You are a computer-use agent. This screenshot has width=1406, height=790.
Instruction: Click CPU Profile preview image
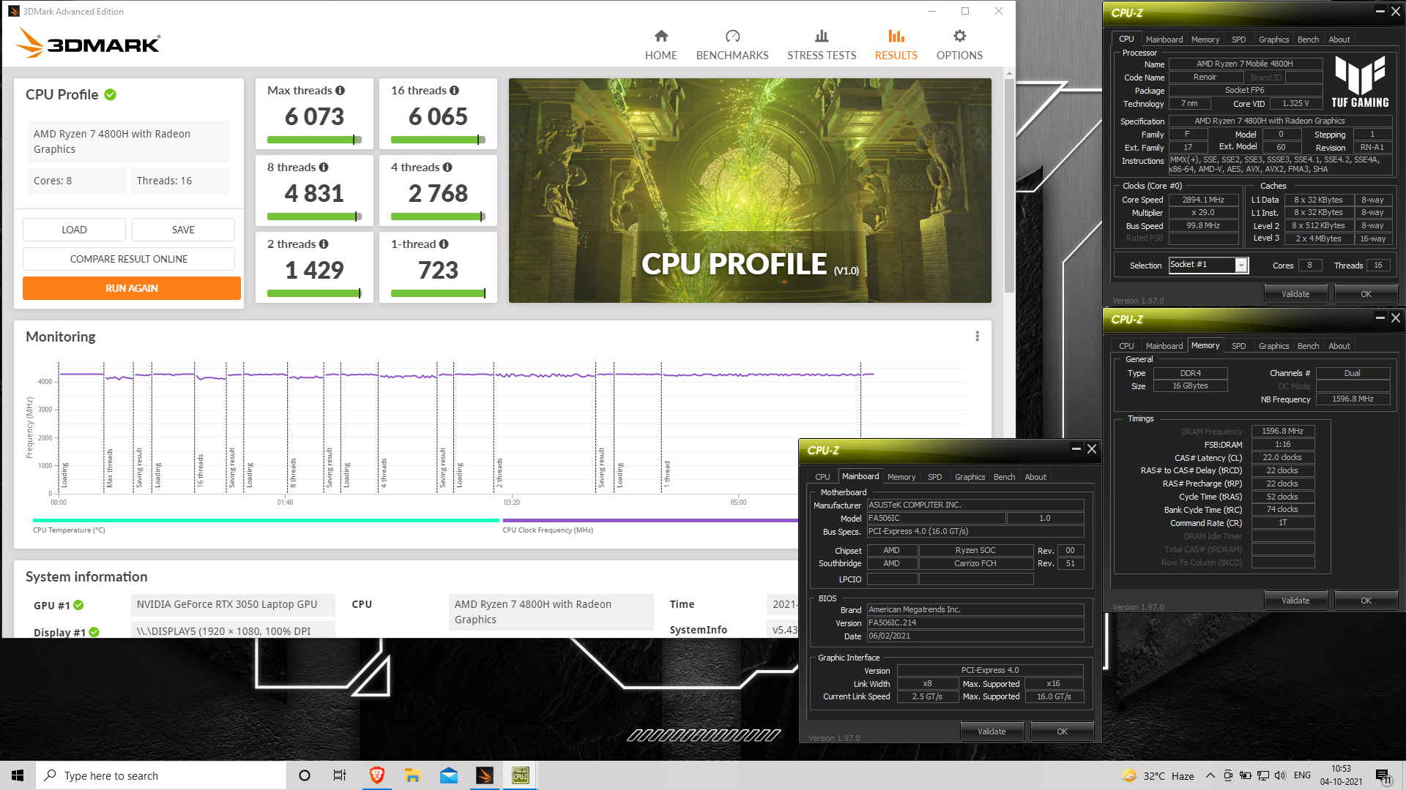pyautogui.click(x=750, y=191)
